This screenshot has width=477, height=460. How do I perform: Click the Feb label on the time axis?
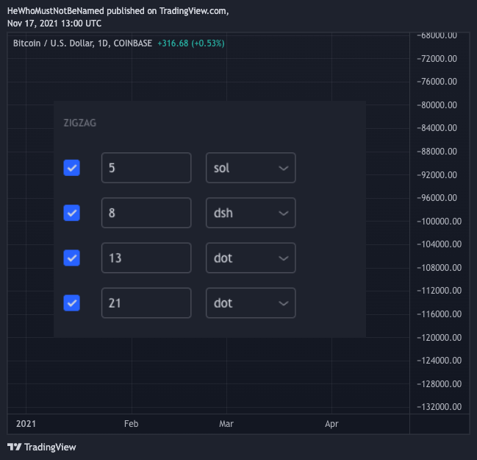click(131, 424)
